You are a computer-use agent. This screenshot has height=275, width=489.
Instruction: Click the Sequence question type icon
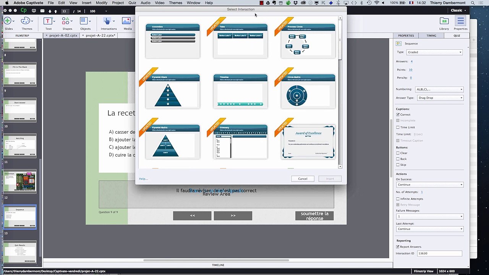click(398, 44)
